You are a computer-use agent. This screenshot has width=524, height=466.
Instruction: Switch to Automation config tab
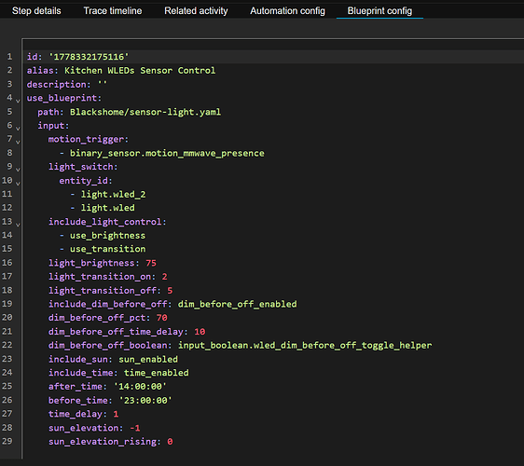point(287,10)
